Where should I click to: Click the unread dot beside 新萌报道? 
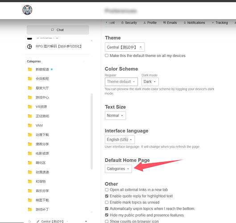[52, 70]
